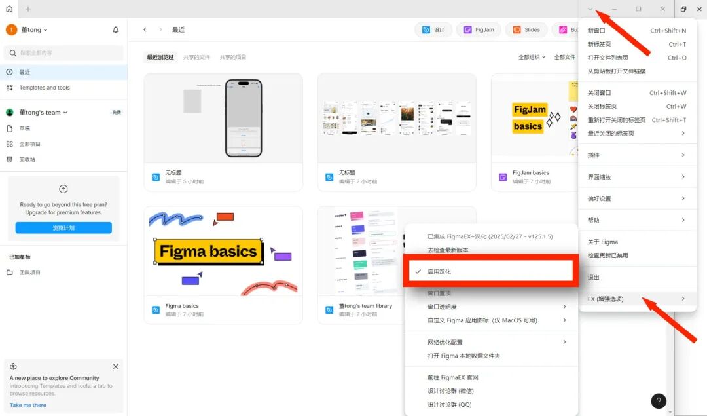Open a new tab with the plus icon

click(28, 9)
